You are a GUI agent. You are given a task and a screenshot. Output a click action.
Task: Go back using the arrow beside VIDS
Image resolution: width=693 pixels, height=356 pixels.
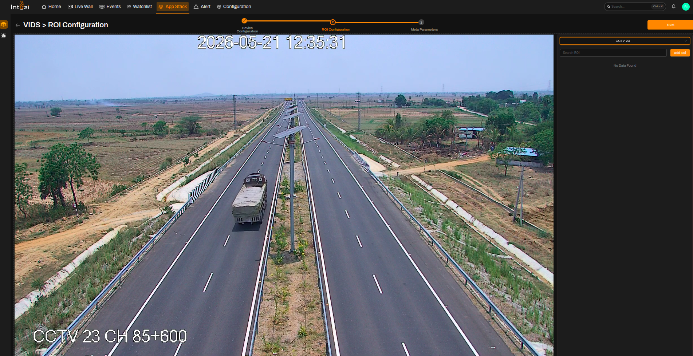(x=17, y=25)
